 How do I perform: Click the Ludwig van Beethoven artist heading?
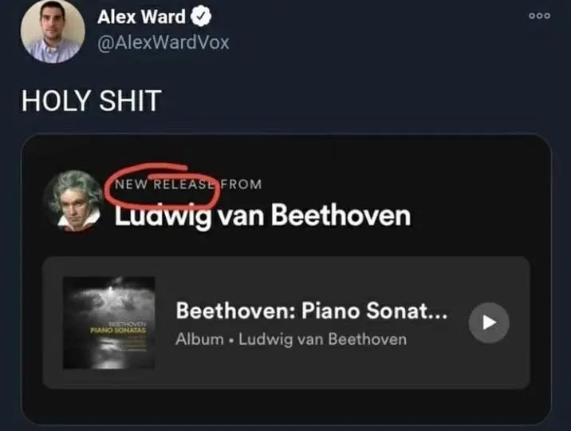tap(263, 215)
